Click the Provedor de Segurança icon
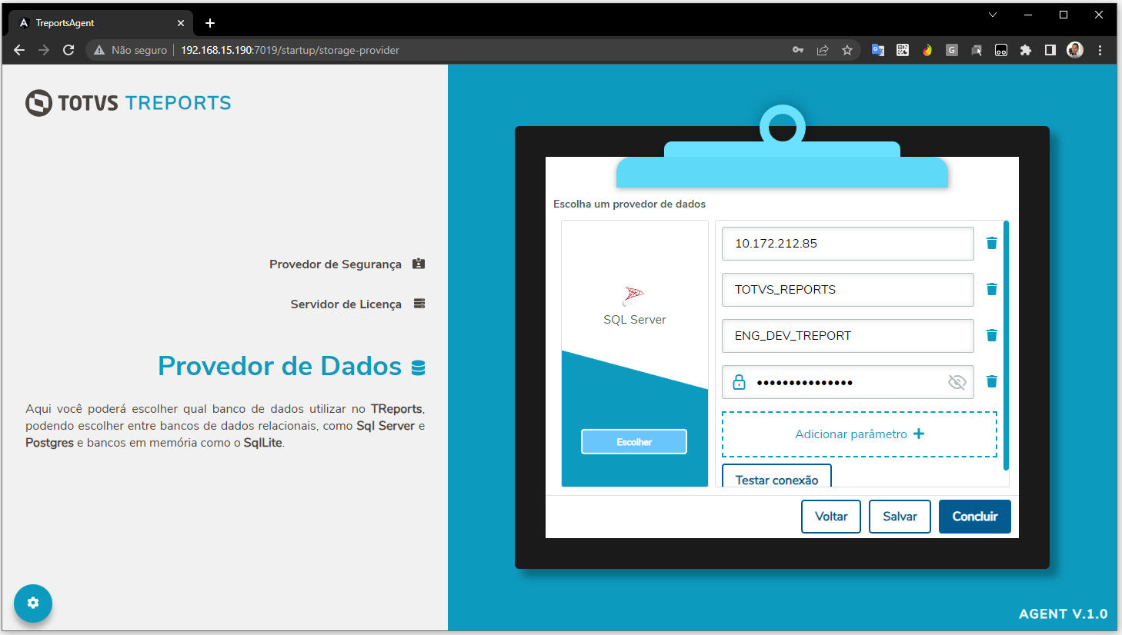 (x=419, y=264)
